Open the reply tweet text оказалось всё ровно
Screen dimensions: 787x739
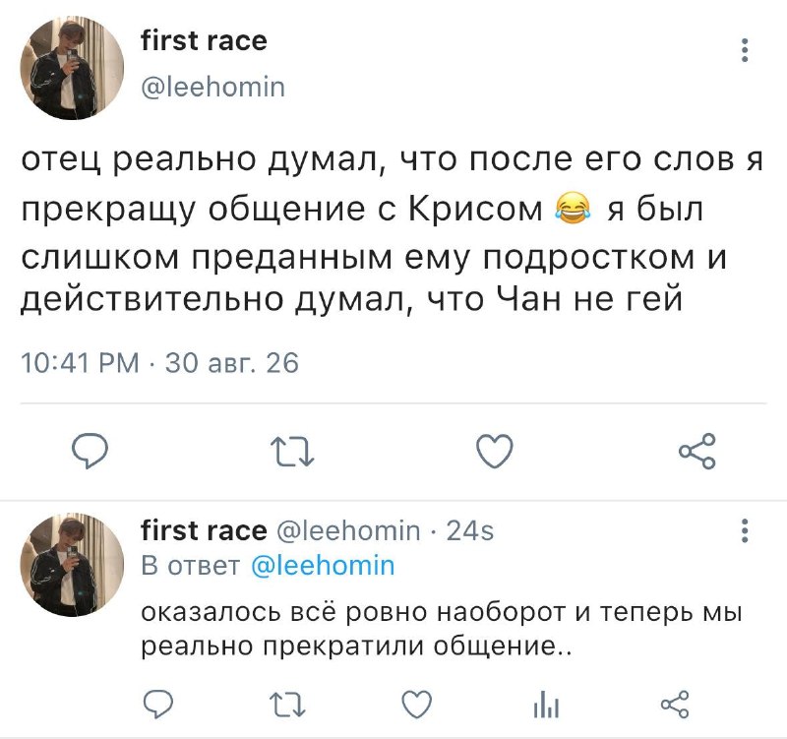click(441, 629)
